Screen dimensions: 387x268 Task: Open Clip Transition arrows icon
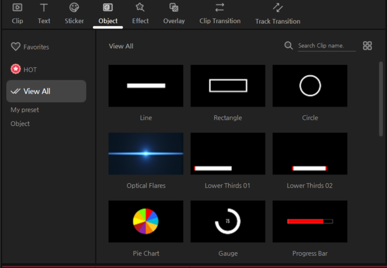[220, 7]
